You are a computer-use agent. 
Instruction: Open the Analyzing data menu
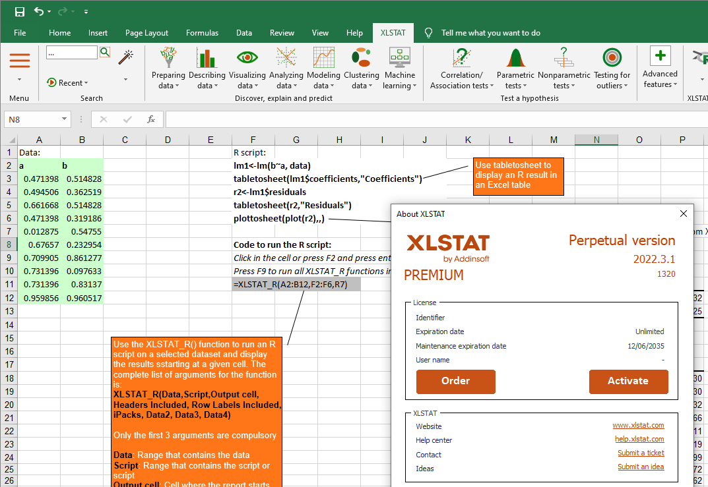[x=286, y=68]
